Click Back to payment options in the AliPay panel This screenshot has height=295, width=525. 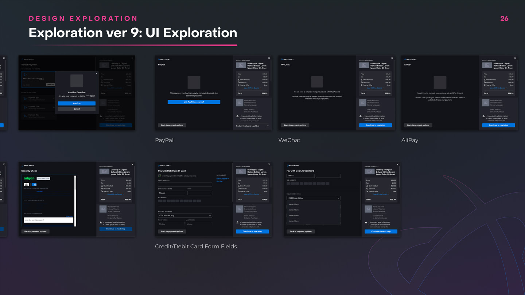[x=418, y=125]
